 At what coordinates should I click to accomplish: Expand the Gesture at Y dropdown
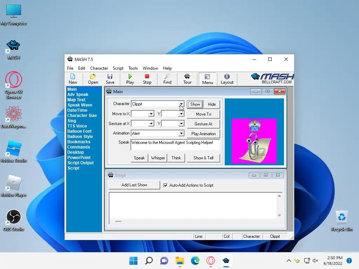click(x=181, y=124)
